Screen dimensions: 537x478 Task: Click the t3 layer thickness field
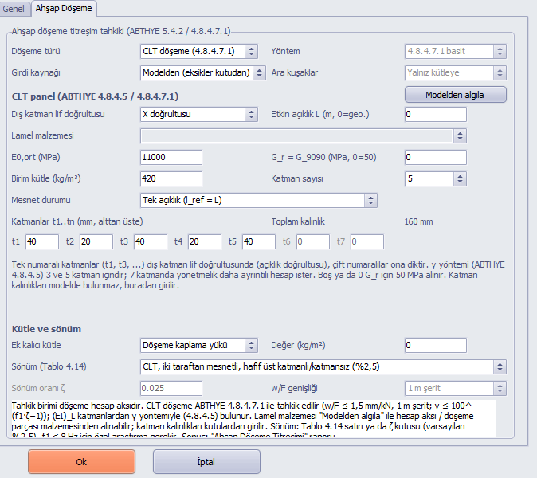pyautogui.click(x=151, y=241)
